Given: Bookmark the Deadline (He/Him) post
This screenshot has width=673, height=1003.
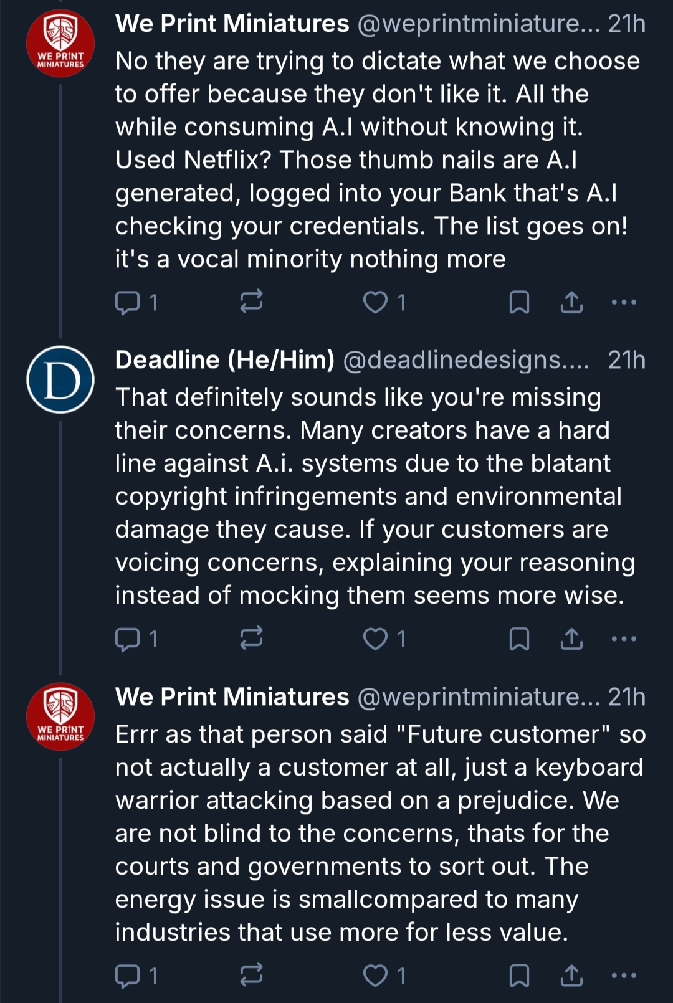Looking at the screenshot, I should pyautogui.click(x=519, y=639).
